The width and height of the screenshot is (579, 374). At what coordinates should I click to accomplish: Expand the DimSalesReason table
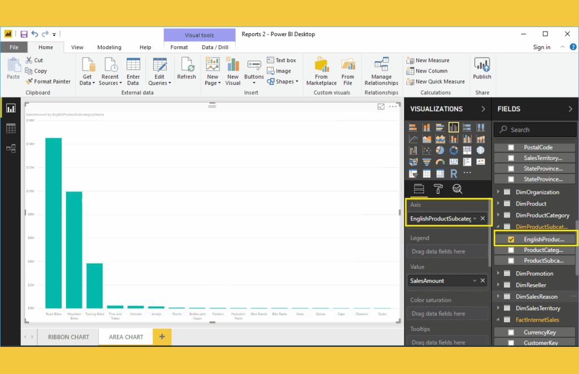(x=498, y=296)
